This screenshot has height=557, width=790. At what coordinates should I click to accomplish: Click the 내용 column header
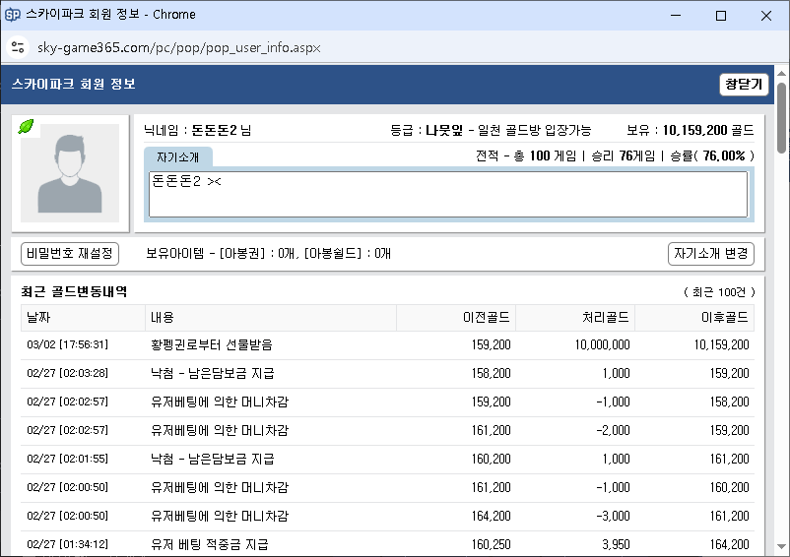271,318
